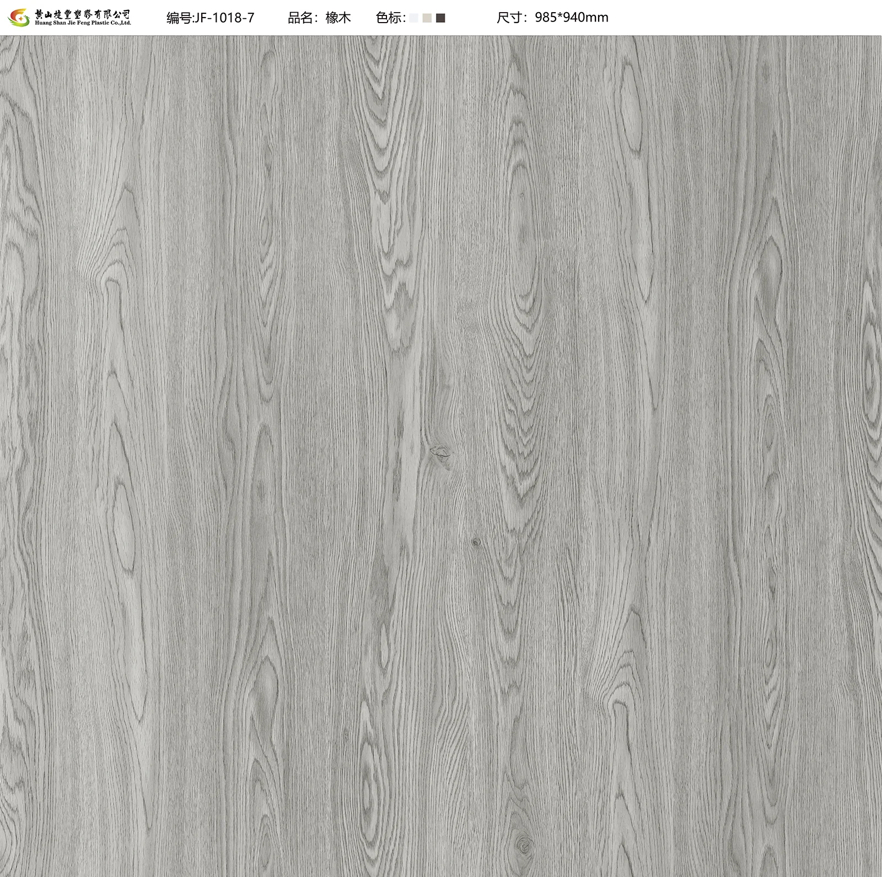This screenshot has width=882, height=877.
Task: Click the 色标 color label
Action: tap(390, 18)
